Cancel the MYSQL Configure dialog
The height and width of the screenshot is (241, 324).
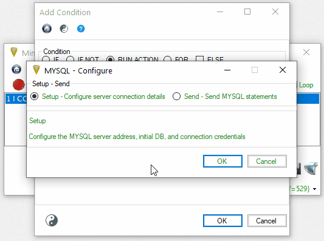(267, 161)
